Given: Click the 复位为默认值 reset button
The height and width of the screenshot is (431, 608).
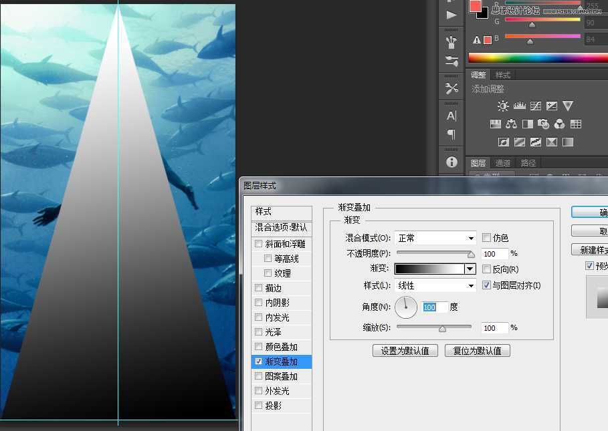Looking at the screenshot, I should 477,350.
